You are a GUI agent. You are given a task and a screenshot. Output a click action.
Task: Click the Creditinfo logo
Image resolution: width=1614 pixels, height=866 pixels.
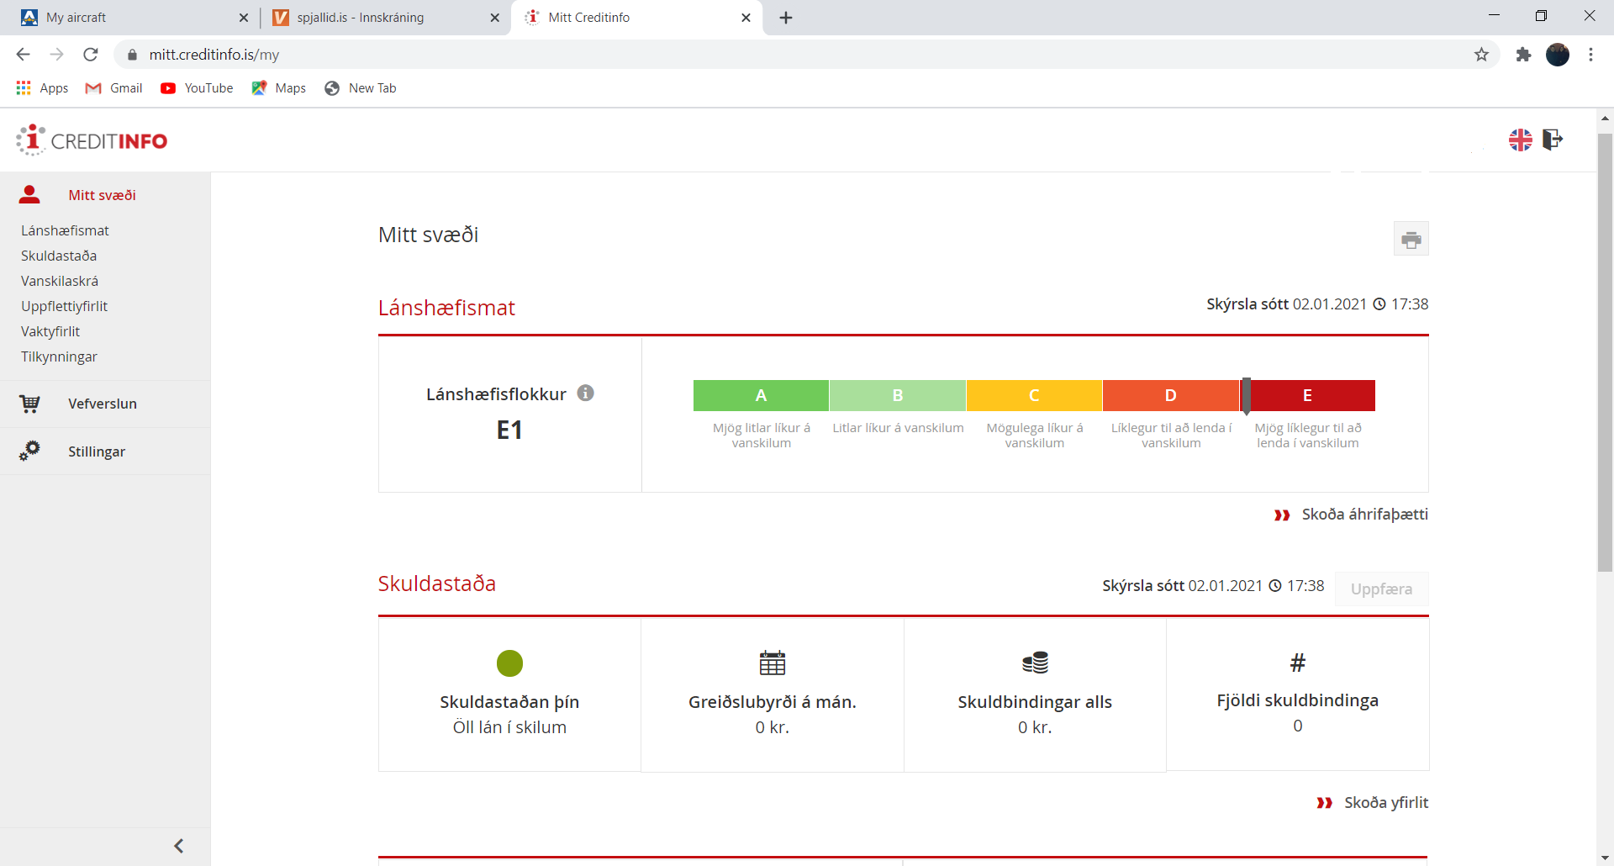pyautogui.click(x=92, y=140)
